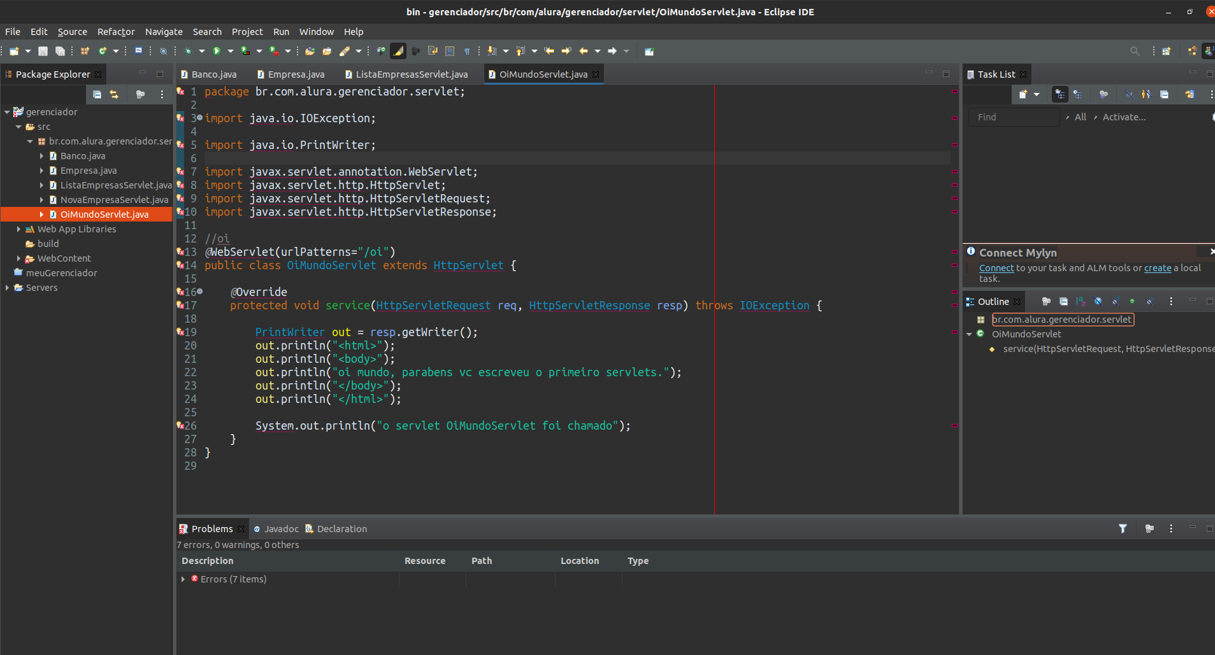Image resolution: width=1215 pixels, height=655 pixels.
Task: Click the Connect link in Mylyn panel
Action: [x=996, y=268]
